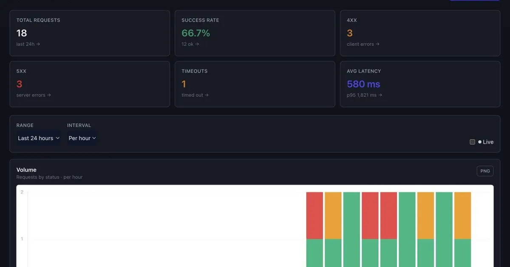Click the Timeouts count of 1
The width and height of the screenshot is (510, 267).
(x=184, y=84)
